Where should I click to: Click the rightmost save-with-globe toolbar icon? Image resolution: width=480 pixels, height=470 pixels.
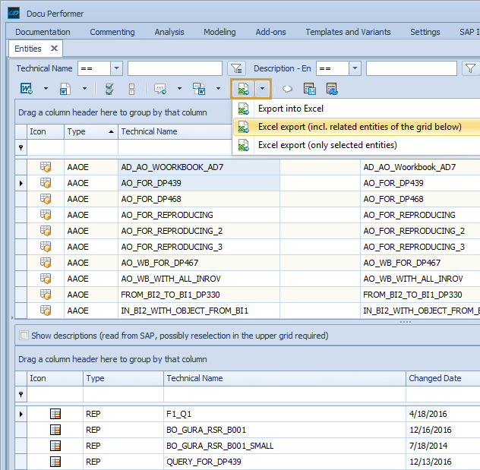pos(331,89)
